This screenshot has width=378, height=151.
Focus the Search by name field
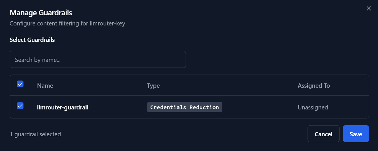point(98,59)
